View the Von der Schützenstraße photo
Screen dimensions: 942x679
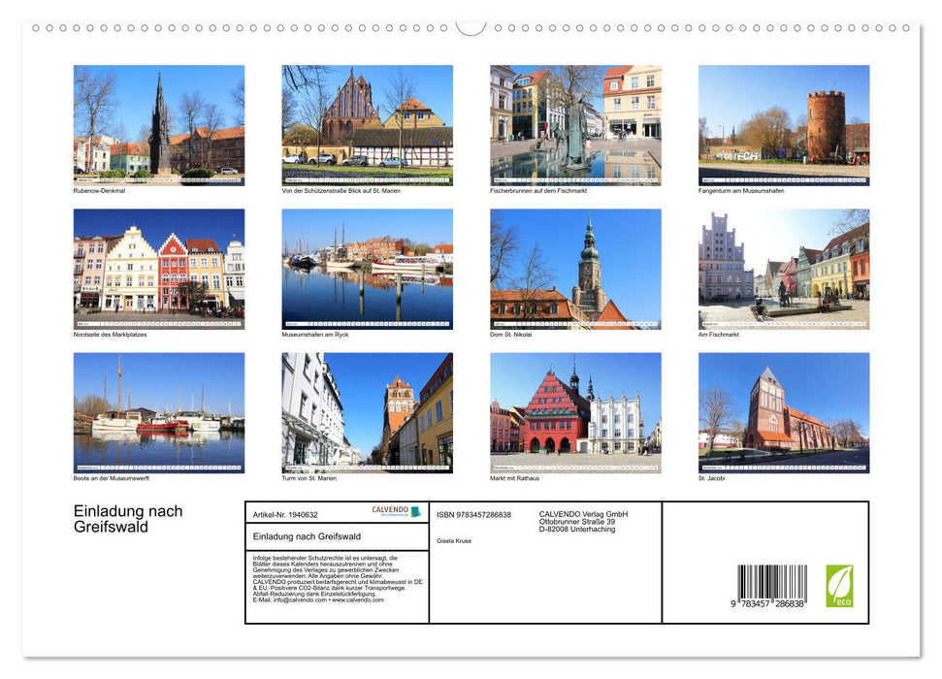367,123
